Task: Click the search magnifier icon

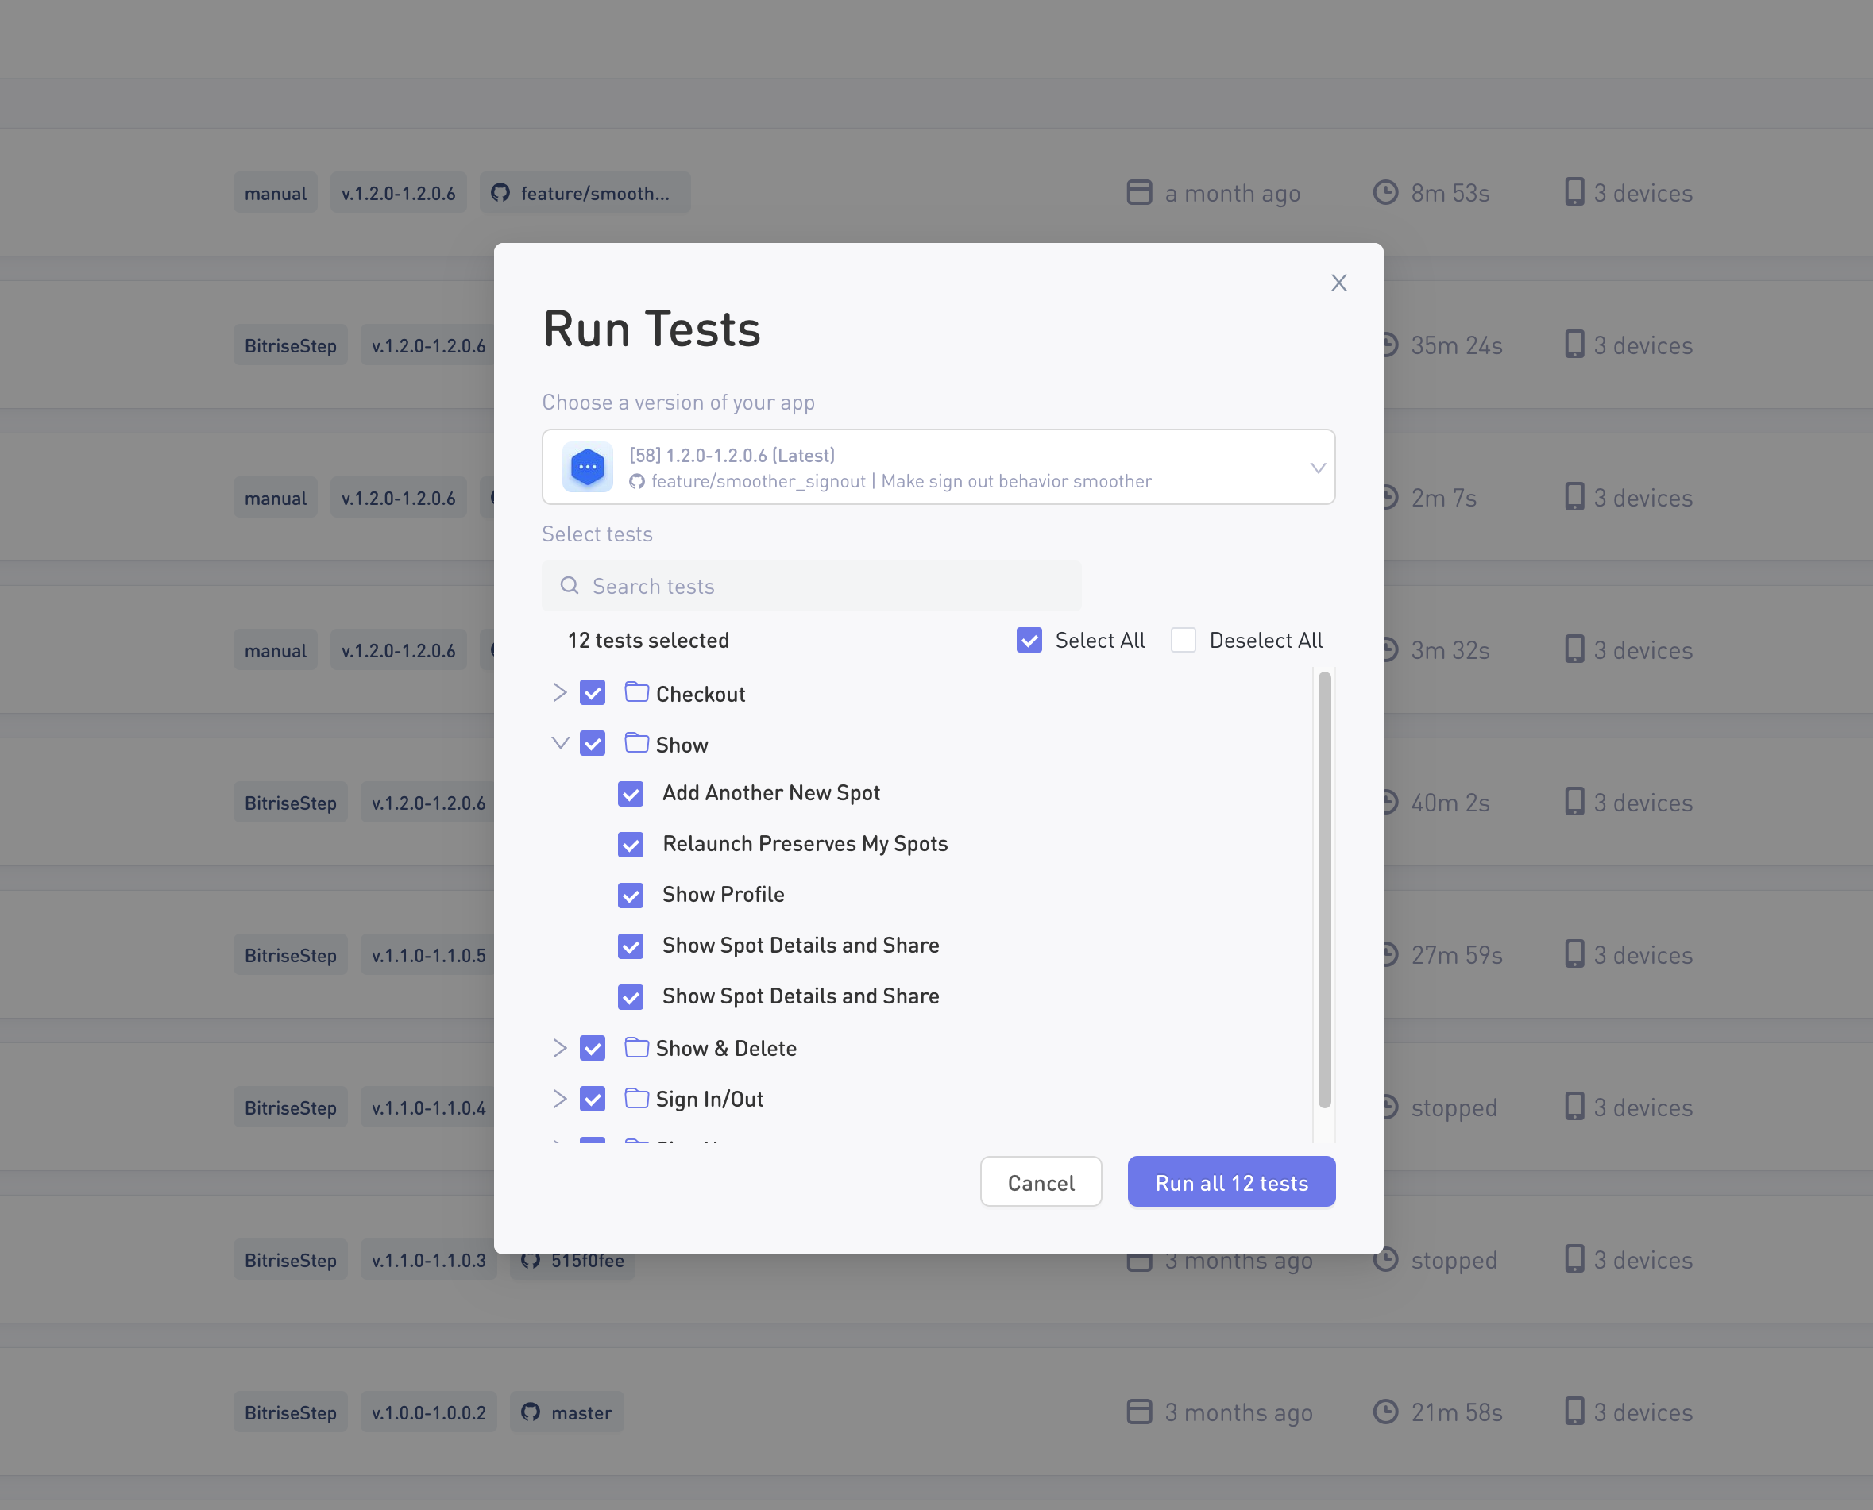Action: tap(570, 585)
